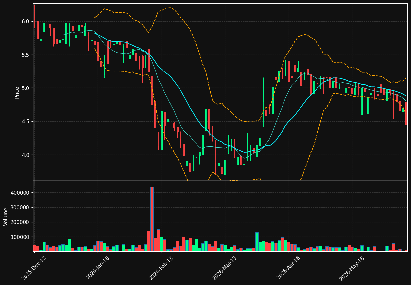Click the 2026-May-18 date label

pos(352,268)
